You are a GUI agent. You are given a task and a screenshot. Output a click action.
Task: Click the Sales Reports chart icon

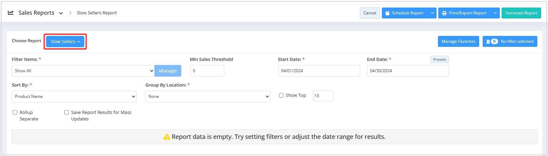(x=11, y=13)
